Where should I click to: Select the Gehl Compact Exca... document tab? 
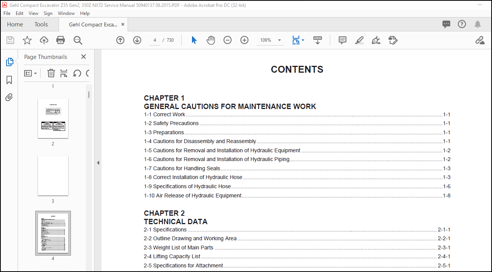point(93,24)
